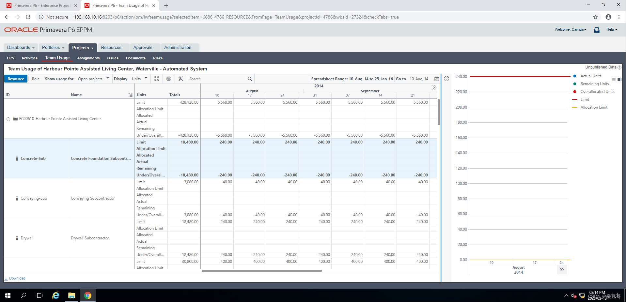Select the full screen expand icon

pyautogui.click(x=157, y=79)
